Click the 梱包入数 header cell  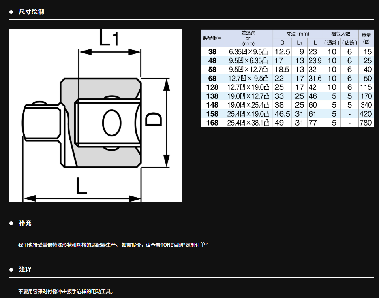(x=340, y=34)
